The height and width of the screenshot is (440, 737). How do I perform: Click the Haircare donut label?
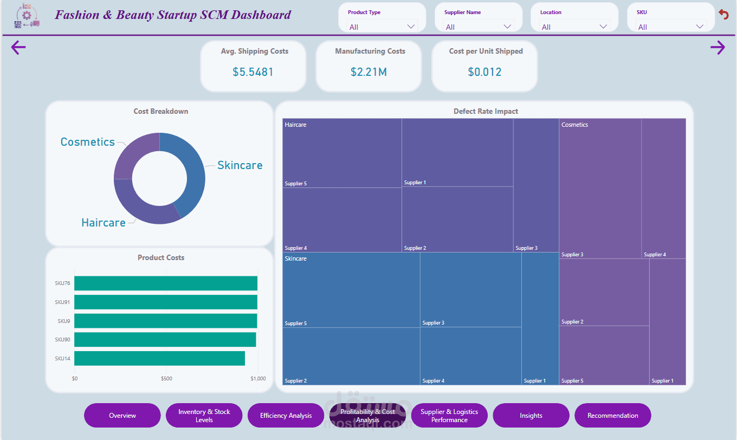tap(104, 223)
